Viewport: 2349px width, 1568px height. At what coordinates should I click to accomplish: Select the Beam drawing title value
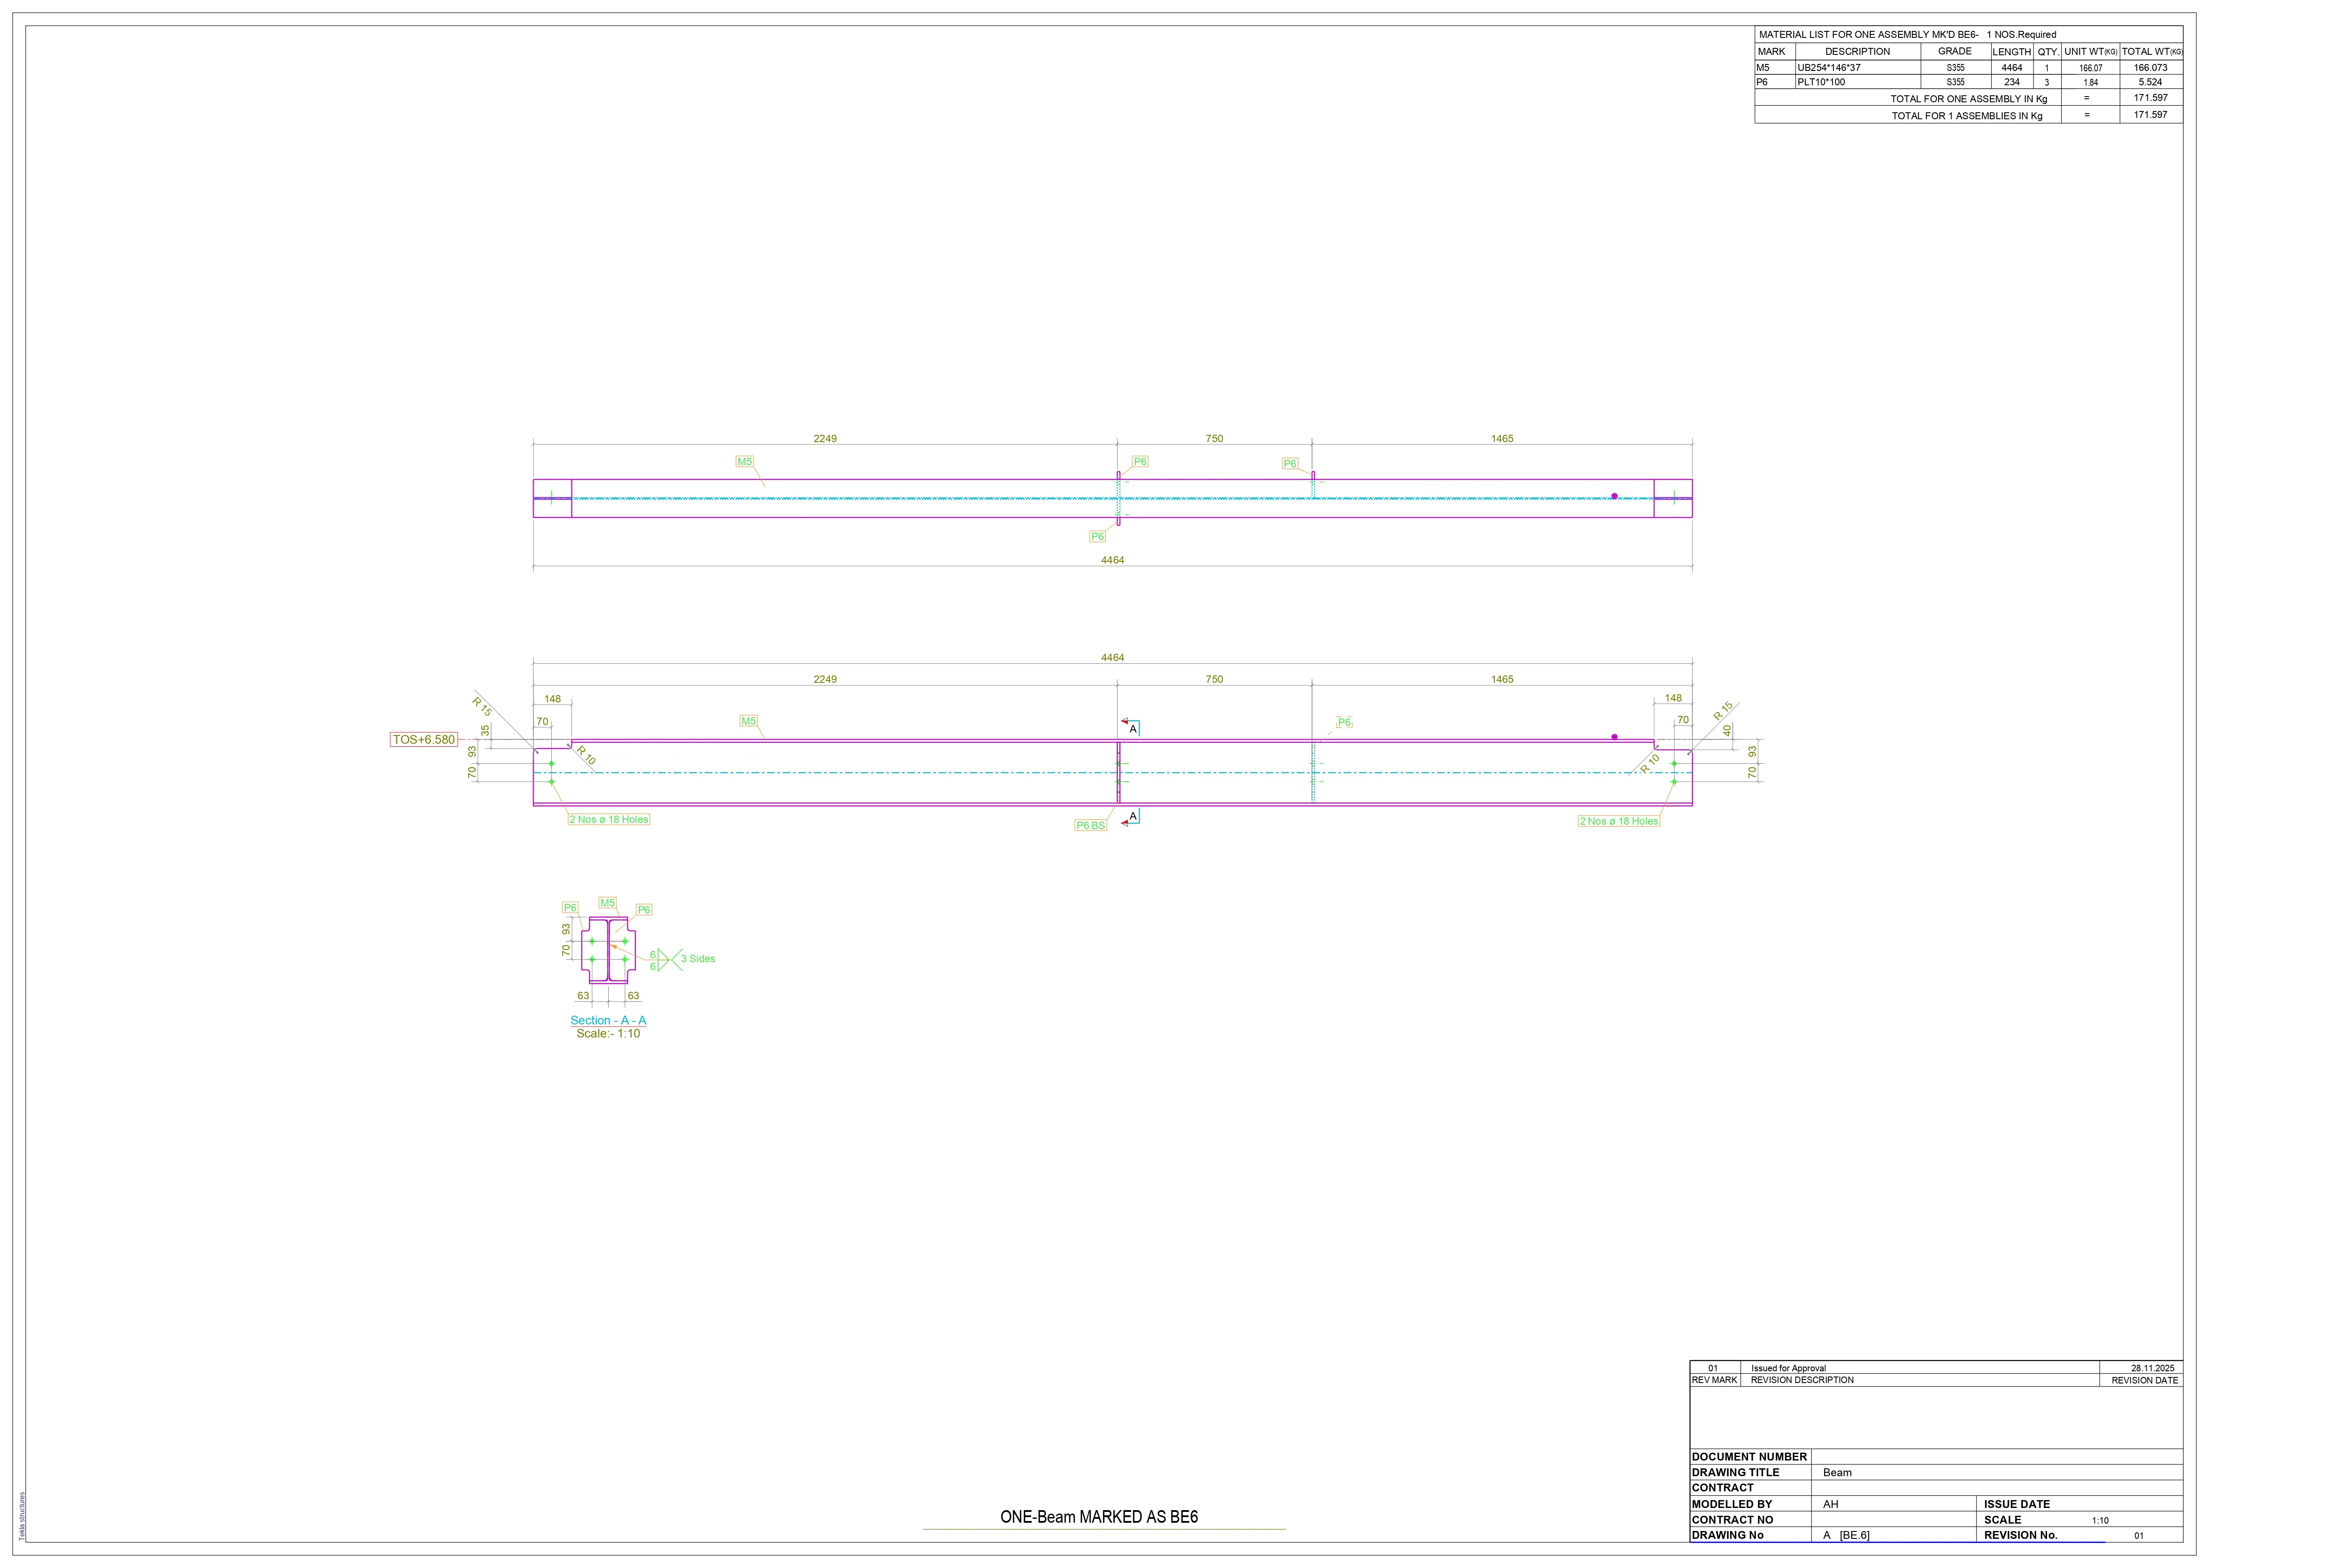pos(1837,1473)
